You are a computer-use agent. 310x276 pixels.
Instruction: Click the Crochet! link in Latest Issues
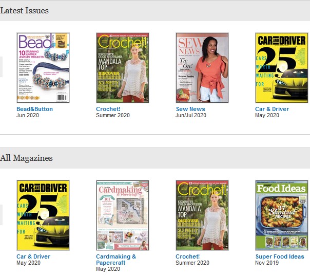click(108, 109)
